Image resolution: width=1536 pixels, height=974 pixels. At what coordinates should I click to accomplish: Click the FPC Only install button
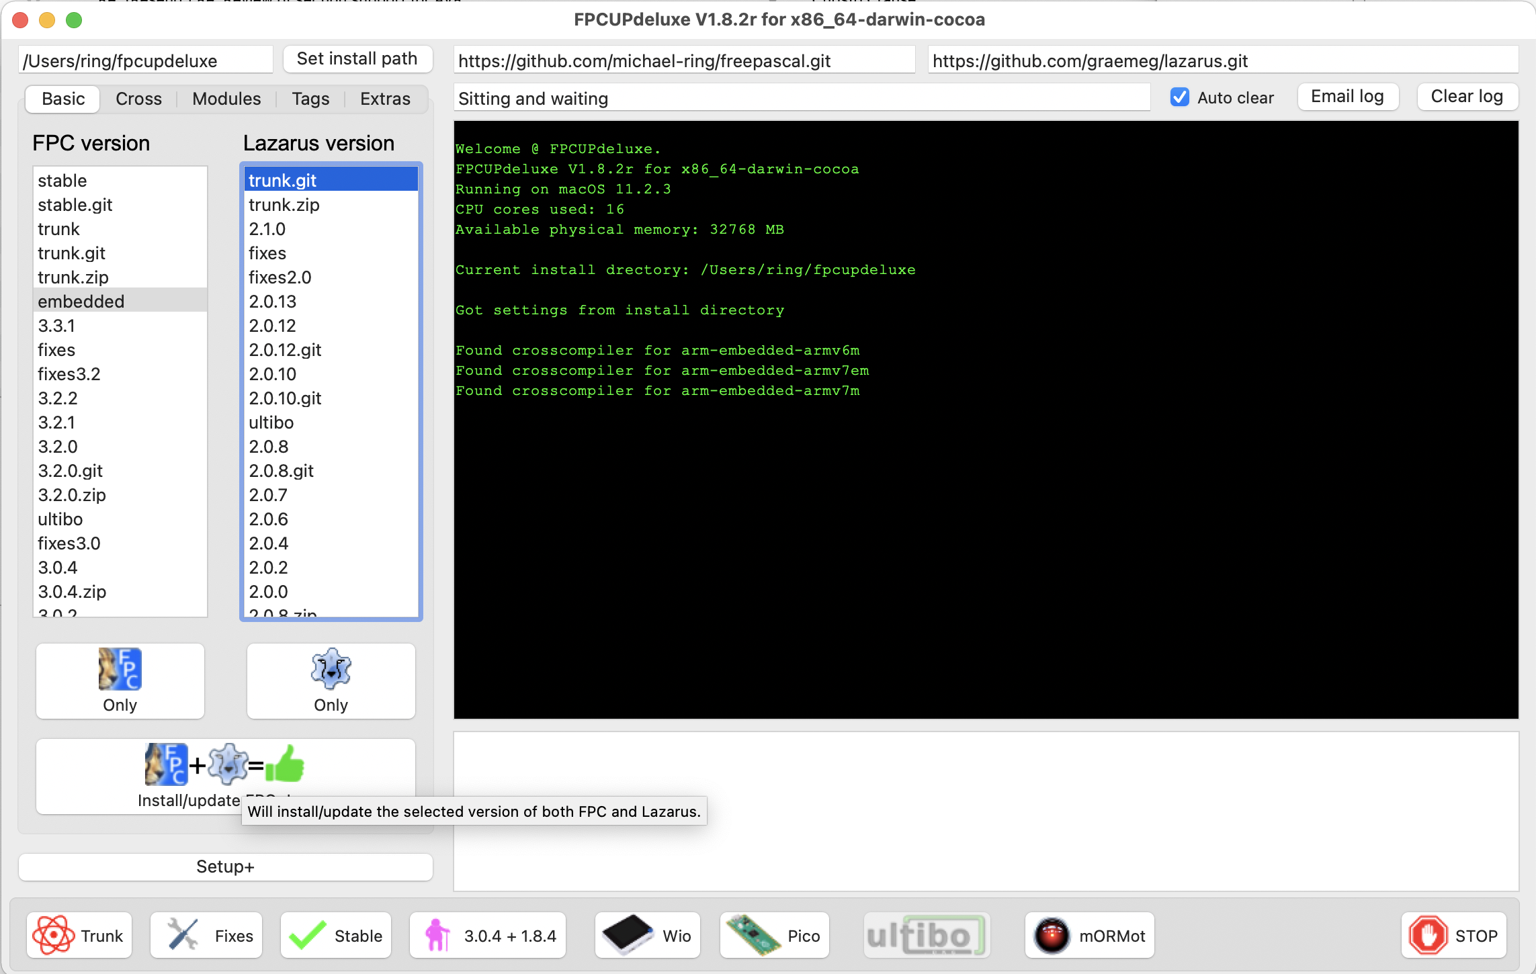coord(120,681)
